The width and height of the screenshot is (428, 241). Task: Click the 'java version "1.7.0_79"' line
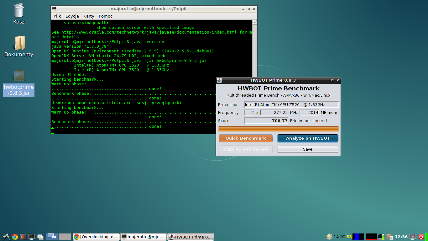[80, 46]
